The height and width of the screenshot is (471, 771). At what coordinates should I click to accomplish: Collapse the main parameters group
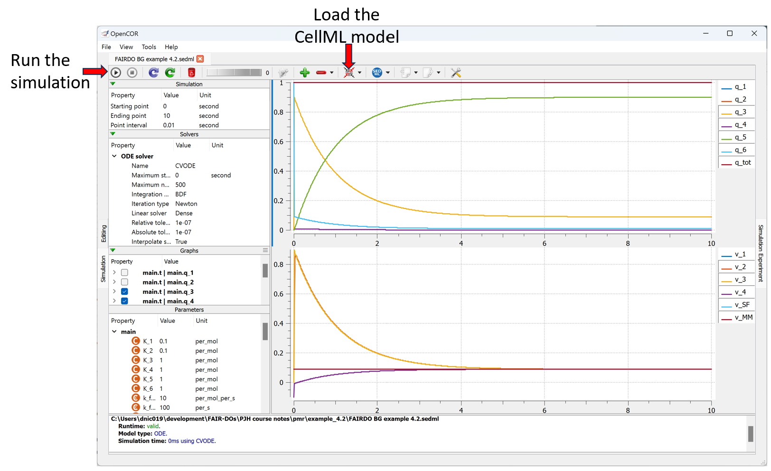(x=114, y=332)
